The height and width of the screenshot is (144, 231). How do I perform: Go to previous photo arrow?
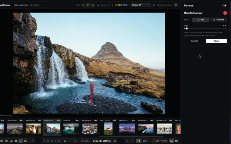tap(127, 141)
